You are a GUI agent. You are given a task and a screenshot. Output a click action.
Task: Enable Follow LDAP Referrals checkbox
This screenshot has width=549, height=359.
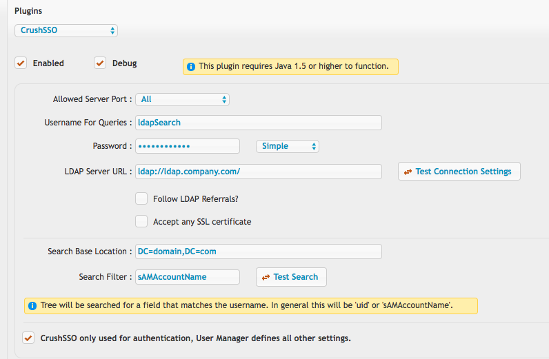point(141,198)
